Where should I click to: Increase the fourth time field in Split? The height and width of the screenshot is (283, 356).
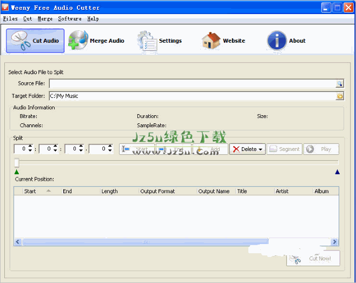pos(110,146)
